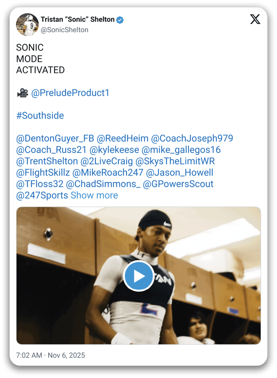Screen dimensions: 277x378
Task: Open the @247Sports mention
Action: pos(42,195)
